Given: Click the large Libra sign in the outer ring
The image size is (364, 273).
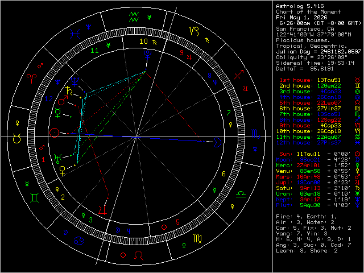Looking at the screenshot, I should coord(241,195).
